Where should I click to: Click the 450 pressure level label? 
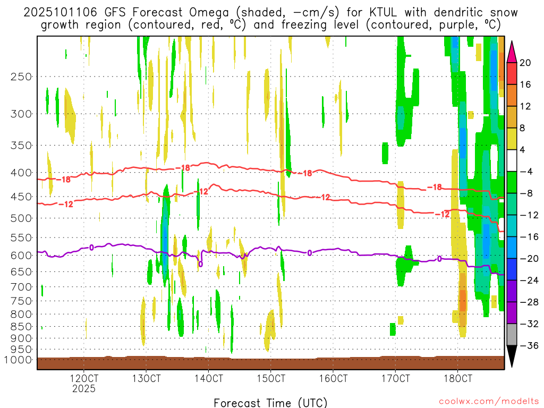pyautogui.click(x=21, y=197)
